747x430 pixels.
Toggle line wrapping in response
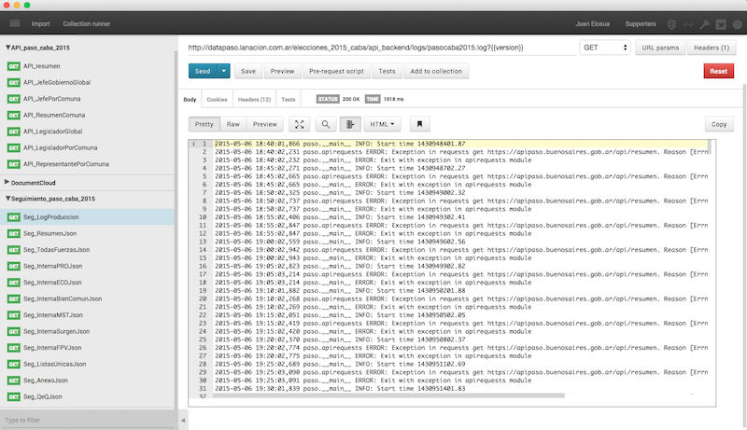[350, 124]
